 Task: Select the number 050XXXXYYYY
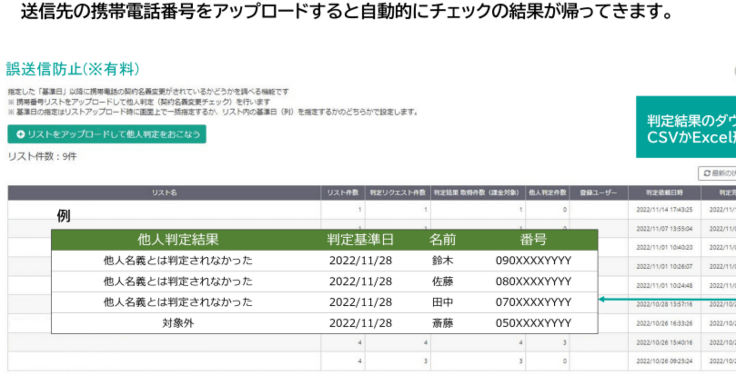click(x=533, y=323)
